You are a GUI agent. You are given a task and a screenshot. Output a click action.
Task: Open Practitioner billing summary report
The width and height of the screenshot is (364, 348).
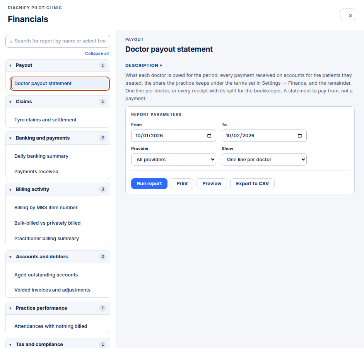(60, 239)
